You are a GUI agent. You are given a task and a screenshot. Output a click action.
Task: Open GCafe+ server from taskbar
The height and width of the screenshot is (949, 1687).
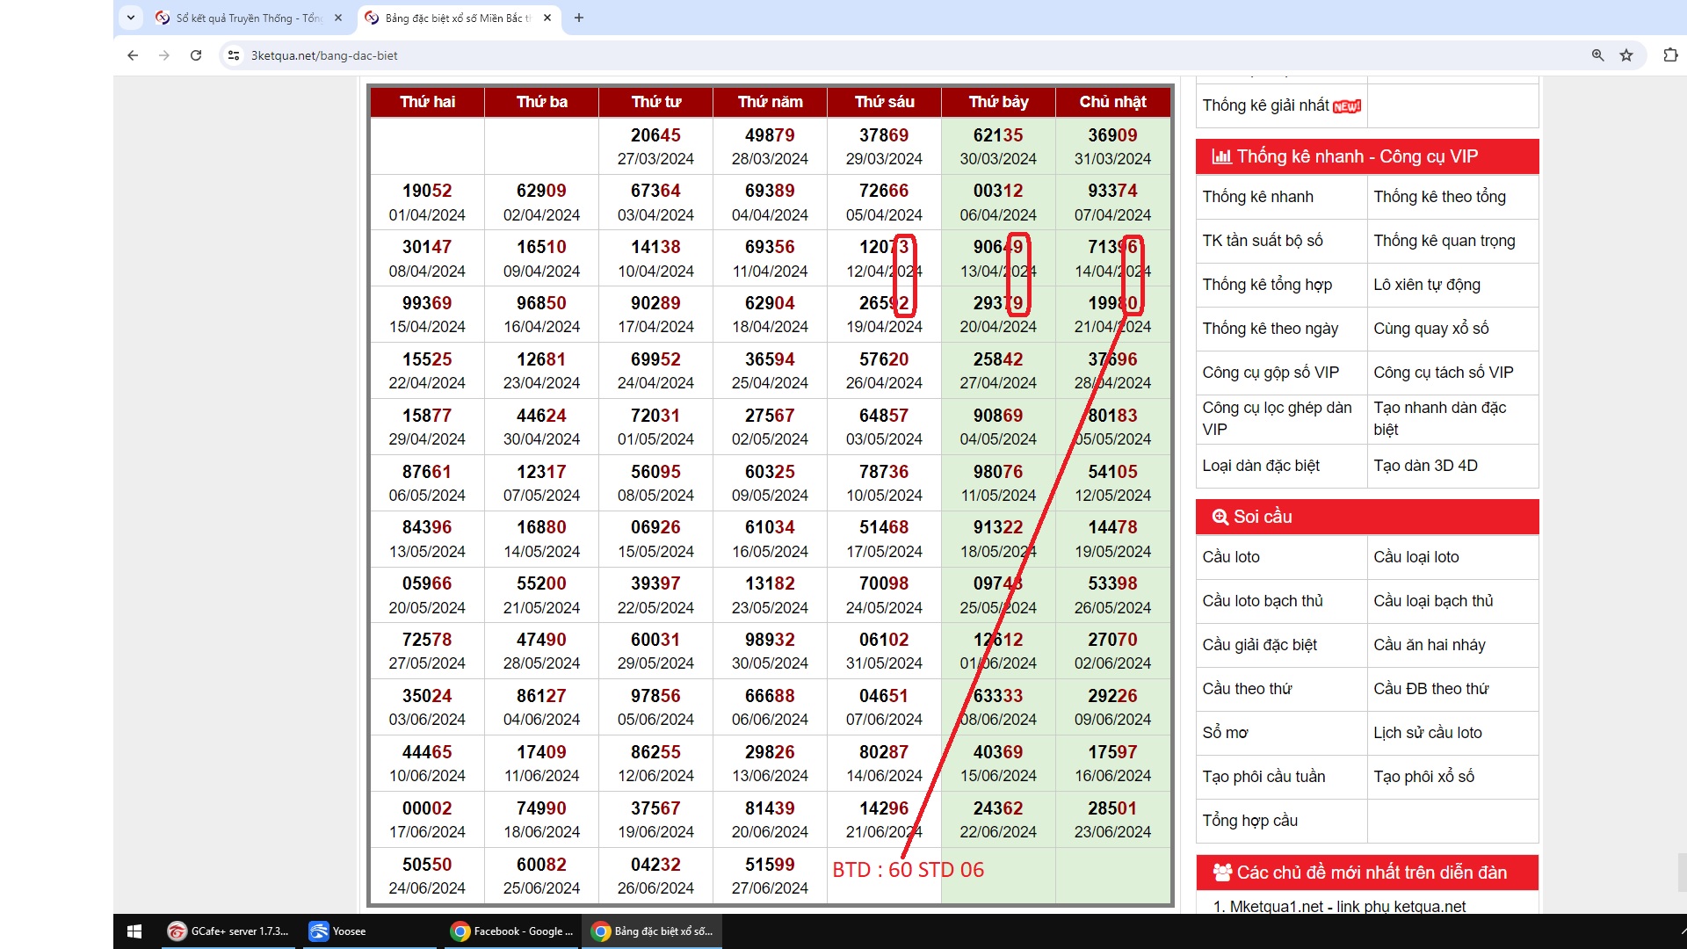pyautogui.click(x=228, y=931)
